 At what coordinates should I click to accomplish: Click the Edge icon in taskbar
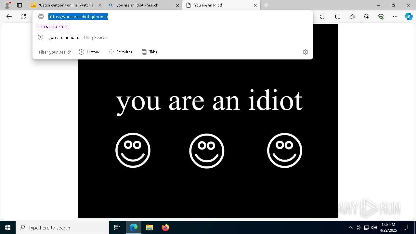(x=134, y=227)
